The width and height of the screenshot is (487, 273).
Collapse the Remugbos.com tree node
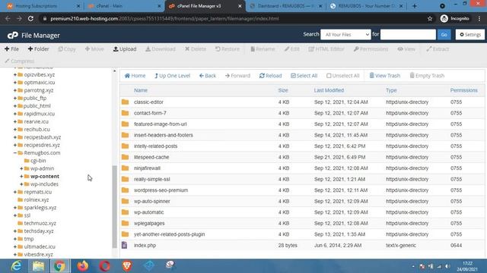point(15,153)
